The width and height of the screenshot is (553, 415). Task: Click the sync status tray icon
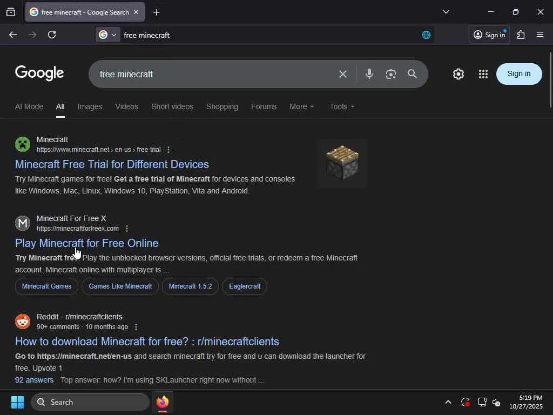click(465, 402)
